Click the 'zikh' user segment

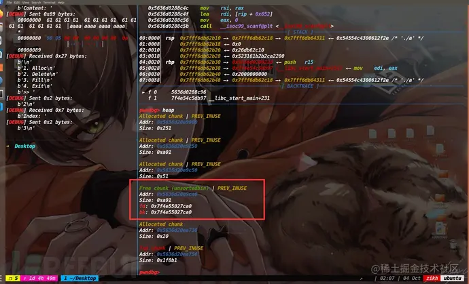pyautogui.click(x=432, y=278)
